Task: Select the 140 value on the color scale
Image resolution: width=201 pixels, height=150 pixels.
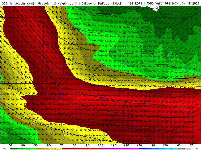Action: tap(152, 145)
